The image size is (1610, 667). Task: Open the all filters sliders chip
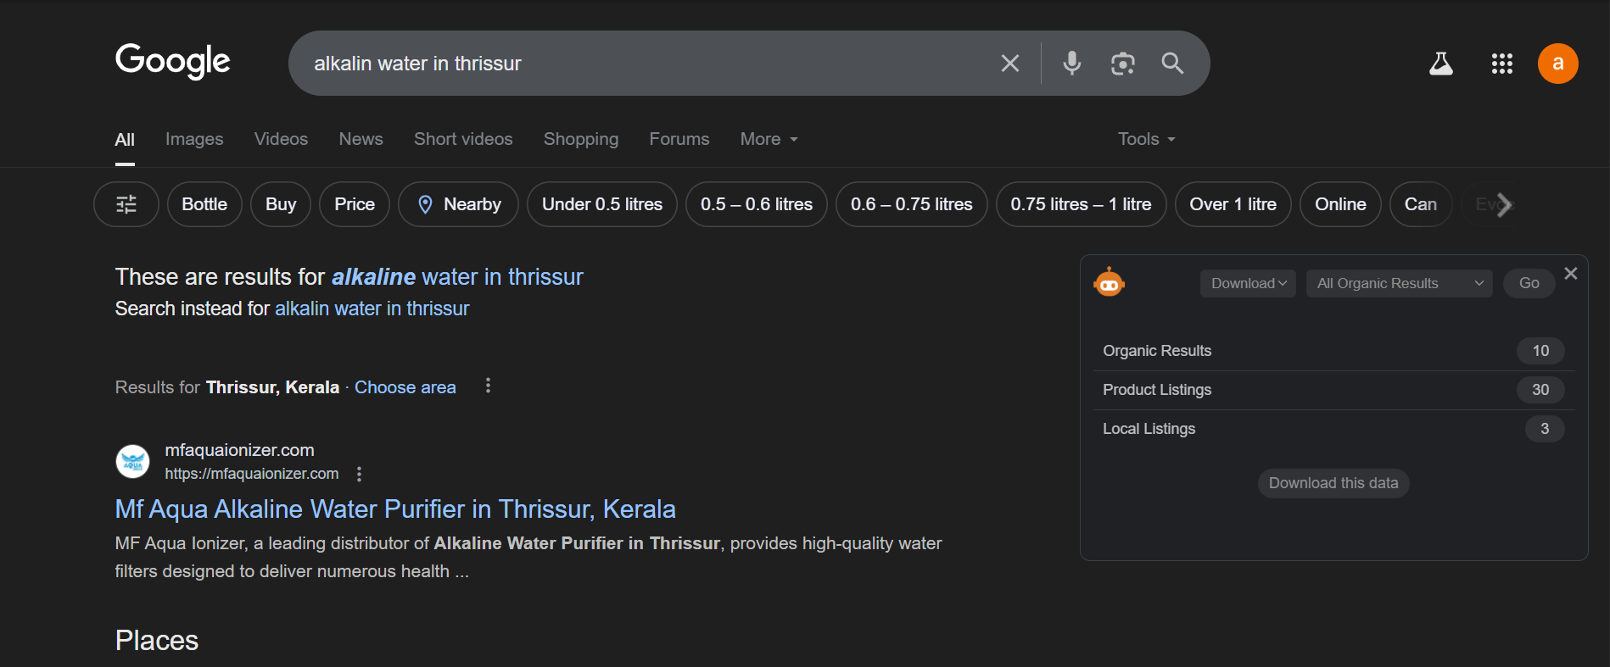[126, 204]
